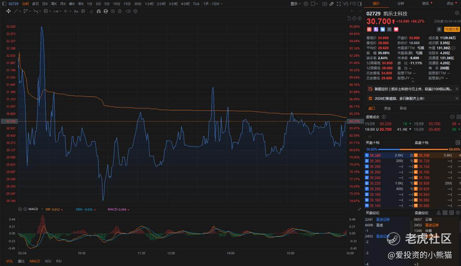The height and width of the screenshot is (266, 461).
Task: Select the eraser tool in drawing bar
Action: (x=91, y=11)
